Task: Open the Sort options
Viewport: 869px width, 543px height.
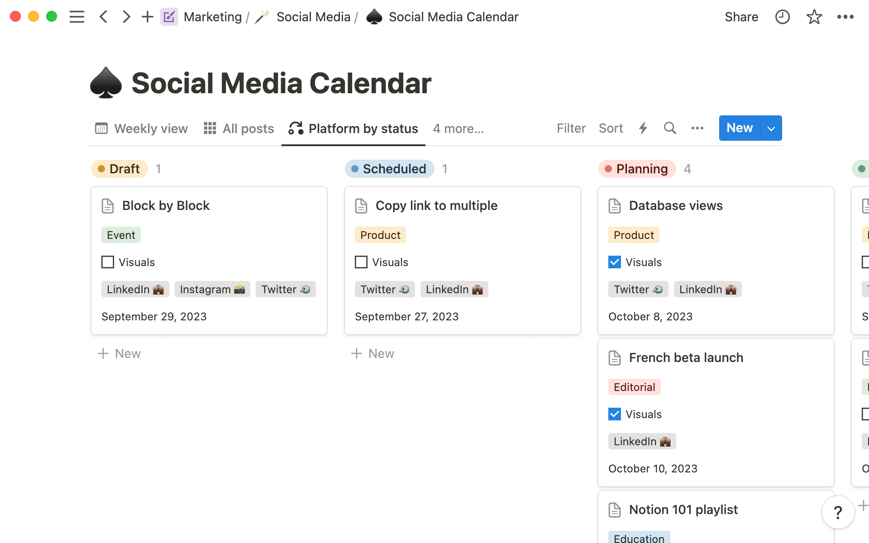Action: 611,128
